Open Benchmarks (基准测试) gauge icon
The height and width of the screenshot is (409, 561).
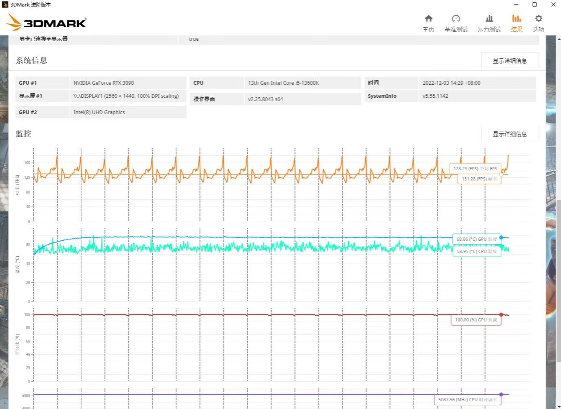pyautogui.click(x=456, y=18)
